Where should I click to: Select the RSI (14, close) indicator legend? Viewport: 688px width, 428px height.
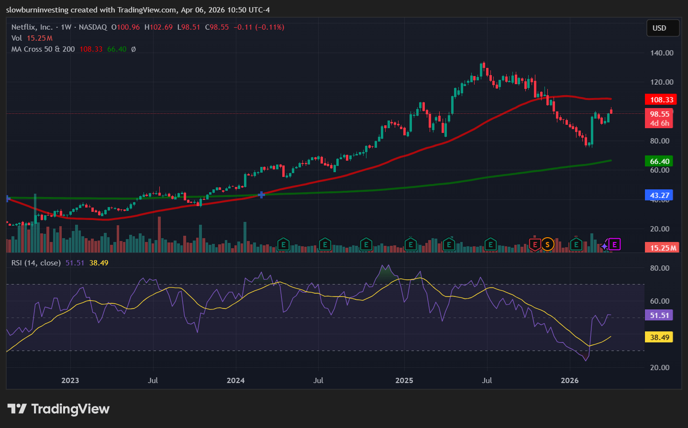(x=36, y=263)
